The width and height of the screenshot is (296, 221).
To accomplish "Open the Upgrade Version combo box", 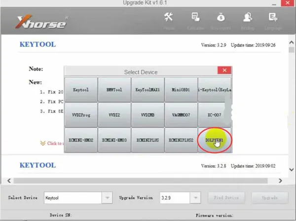I will click(x=180, y=198).
